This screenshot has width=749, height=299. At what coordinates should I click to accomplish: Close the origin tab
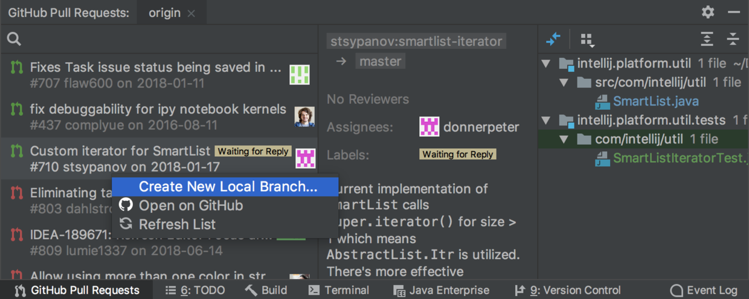click(x=191, y=13)
